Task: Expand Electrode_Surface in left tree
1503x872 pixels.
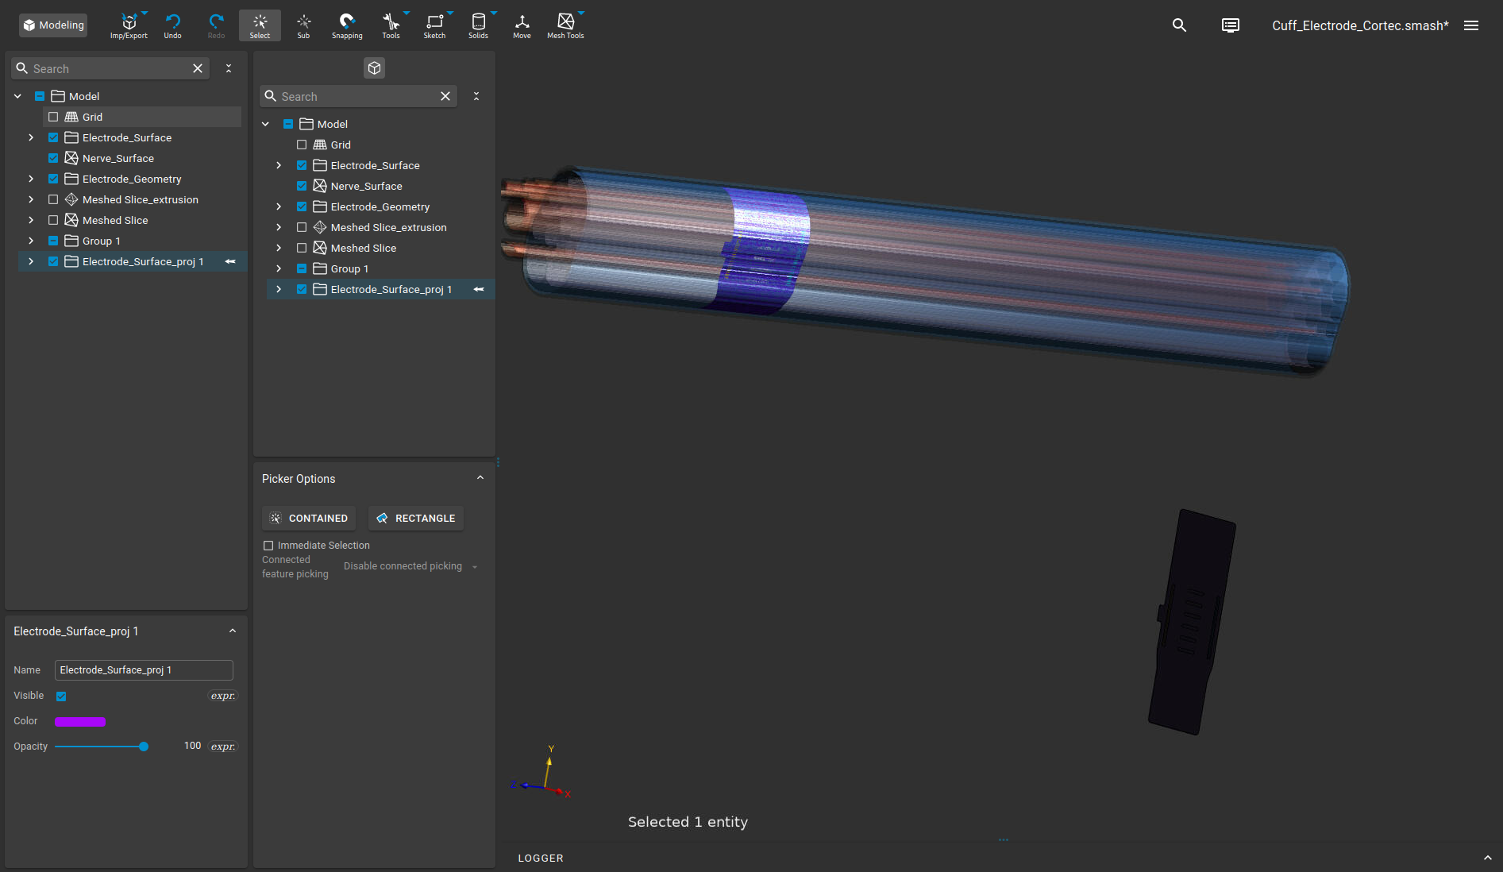Action: pos(31,137)
